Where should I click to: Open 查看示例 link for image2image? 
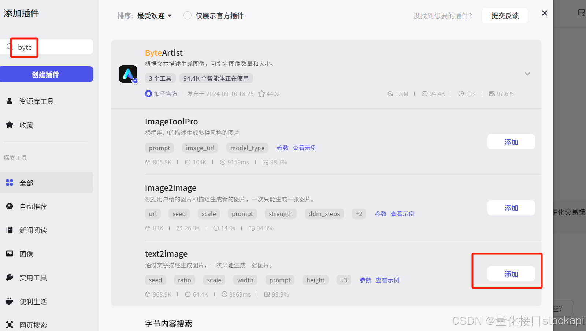(403, 214)
